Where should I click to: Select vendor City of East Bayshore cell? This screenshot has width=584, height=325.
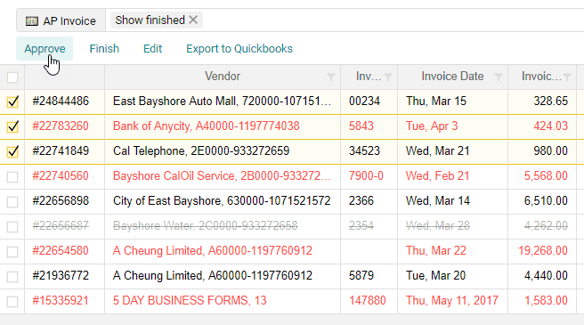point(222,201)
